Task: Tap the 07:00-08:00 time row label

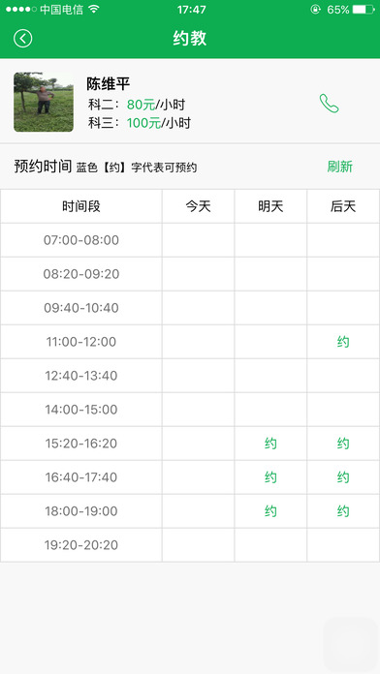Action: (81, 240)
